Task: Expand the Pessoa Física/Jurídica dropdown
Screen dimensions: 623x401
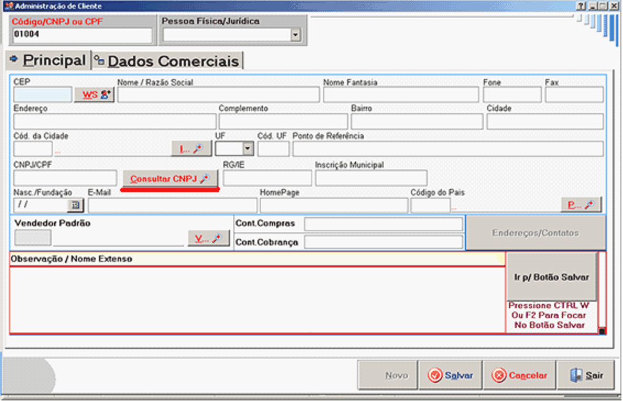Action: 296,36
